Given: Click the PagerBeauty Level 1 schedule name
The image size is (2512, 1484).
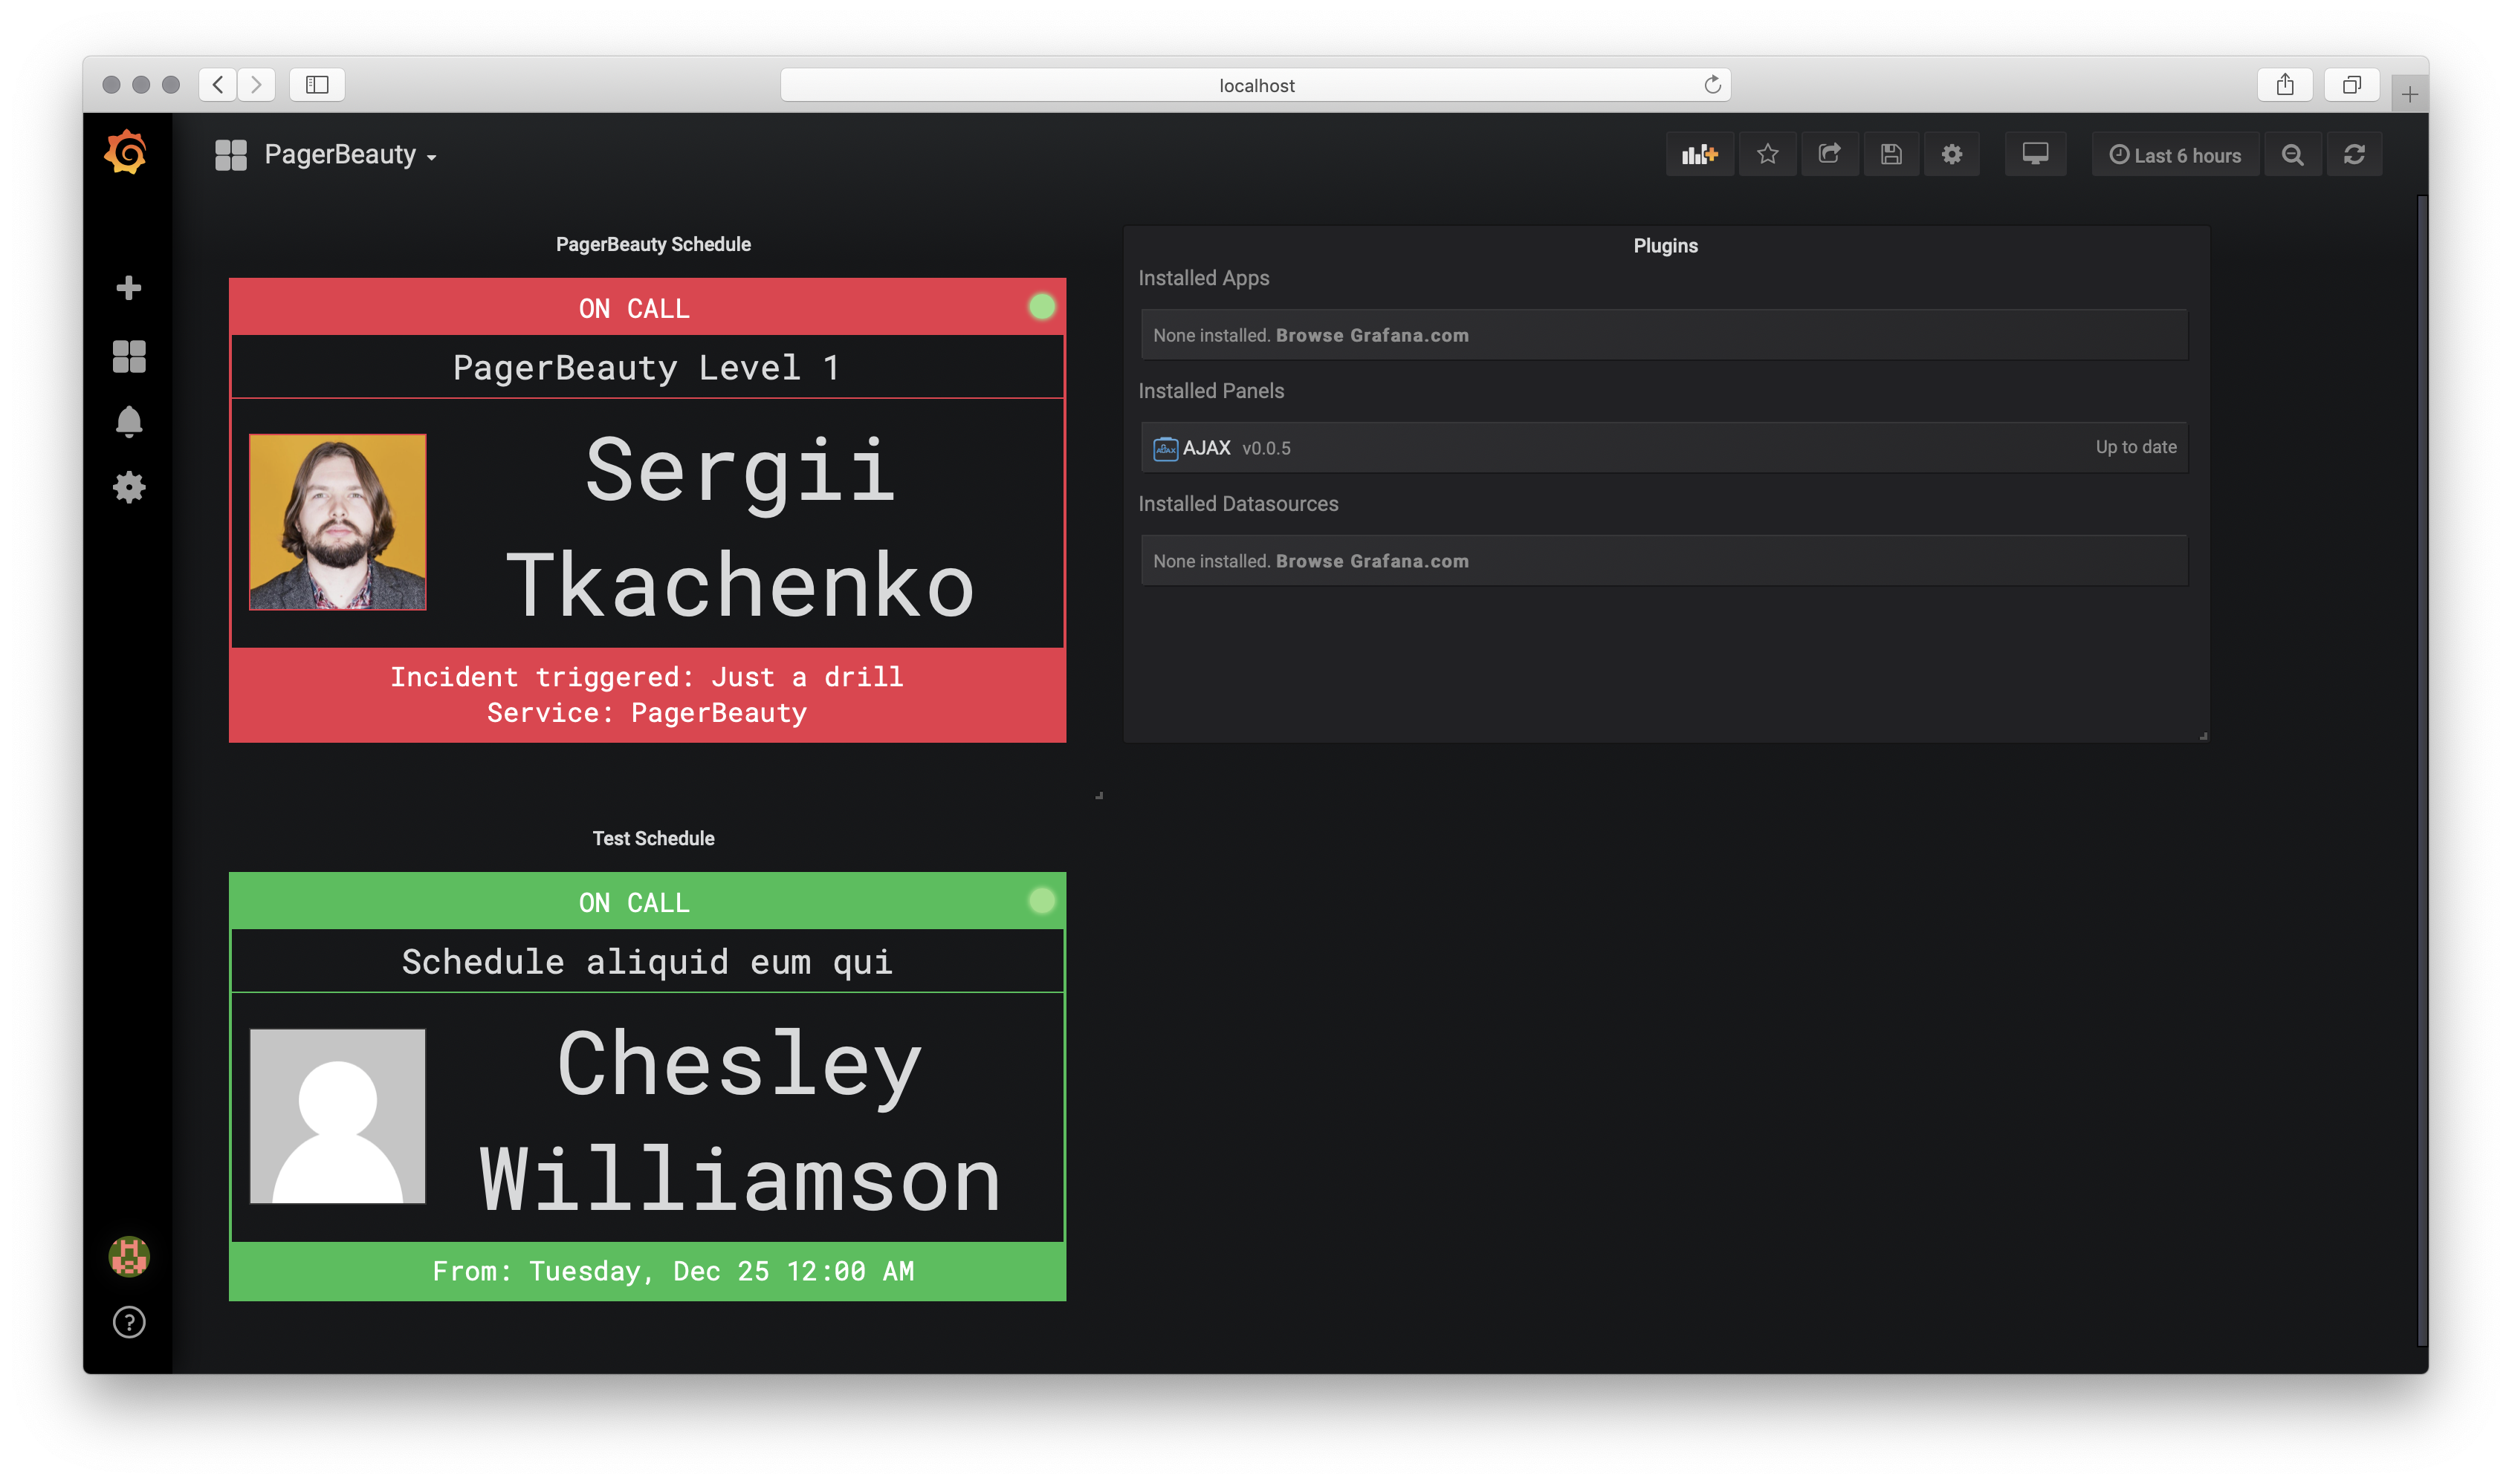Looking at the screenshot, I should point(647,367).
